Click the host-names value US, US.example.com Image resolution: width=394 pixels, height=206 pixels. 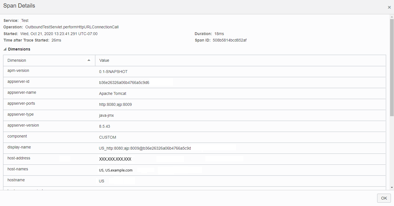tap(116, 170)
